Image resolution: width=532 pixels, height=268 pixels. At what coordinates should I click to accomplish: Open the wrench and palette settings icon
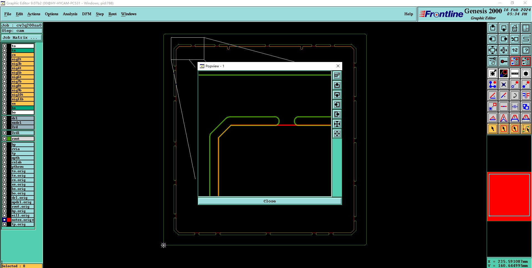(x=493, y=61)
